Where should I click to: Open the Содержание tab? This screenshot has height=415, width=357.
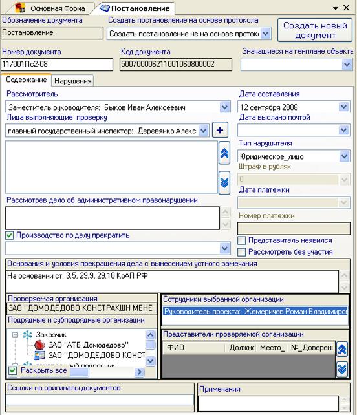[x=27, y=80]
